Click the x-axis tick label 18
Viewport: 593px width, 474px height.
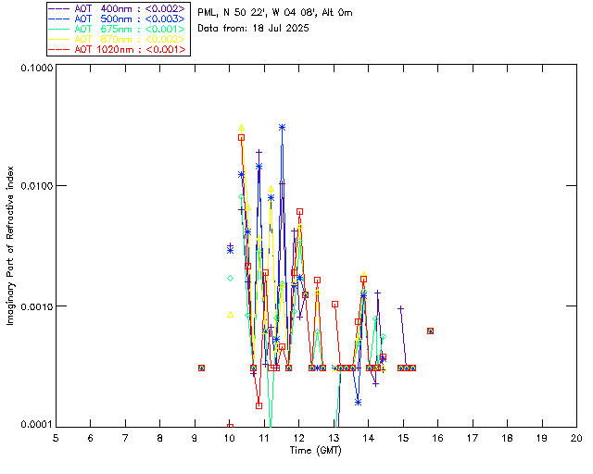pos(507,438)
